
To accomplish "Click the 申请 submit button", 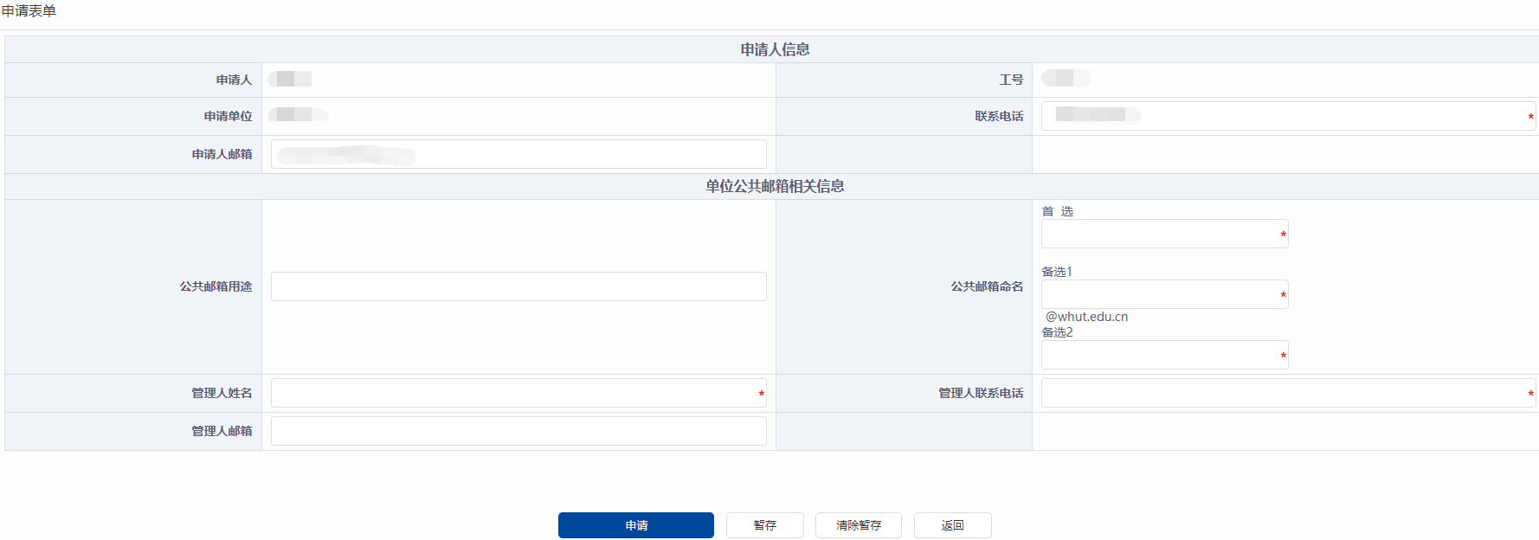I will (x=635, y=525).
